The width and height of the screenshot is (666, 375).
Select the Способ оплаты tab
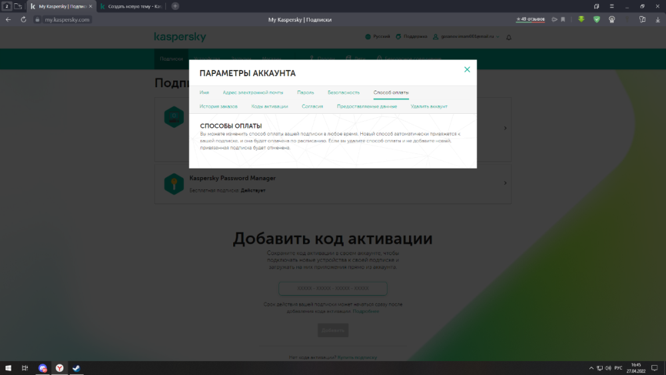pyautogui.click(x=391, y=93)
